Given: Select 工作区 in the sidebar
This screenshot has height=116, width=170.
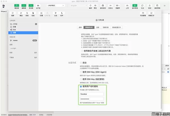Looking at the screenshot, I should (x=23, y=24).
